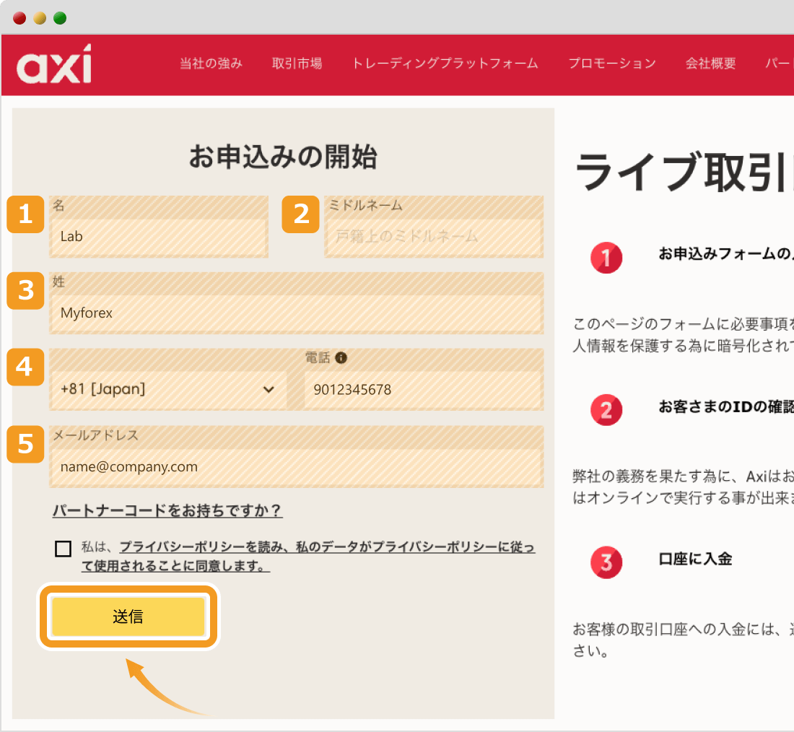794x732 pixels.
Task: Open the 取引市場 menu
Action: [297, 64]
